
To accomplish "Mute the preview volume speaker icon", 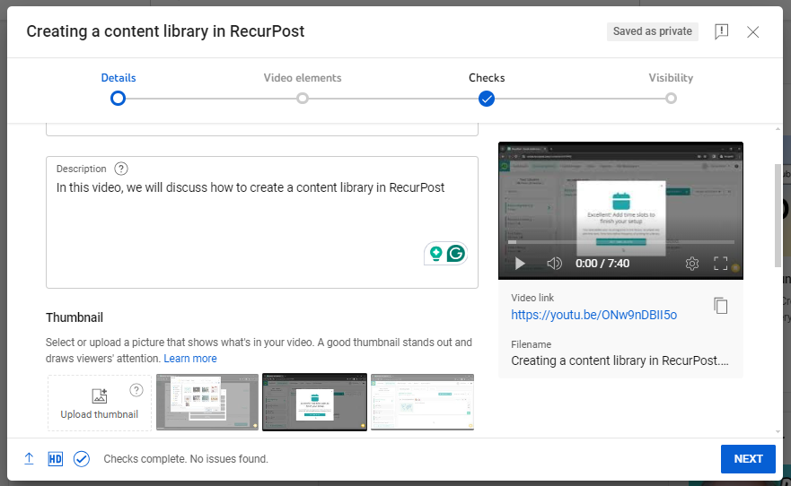I will (x=554, y=264).
